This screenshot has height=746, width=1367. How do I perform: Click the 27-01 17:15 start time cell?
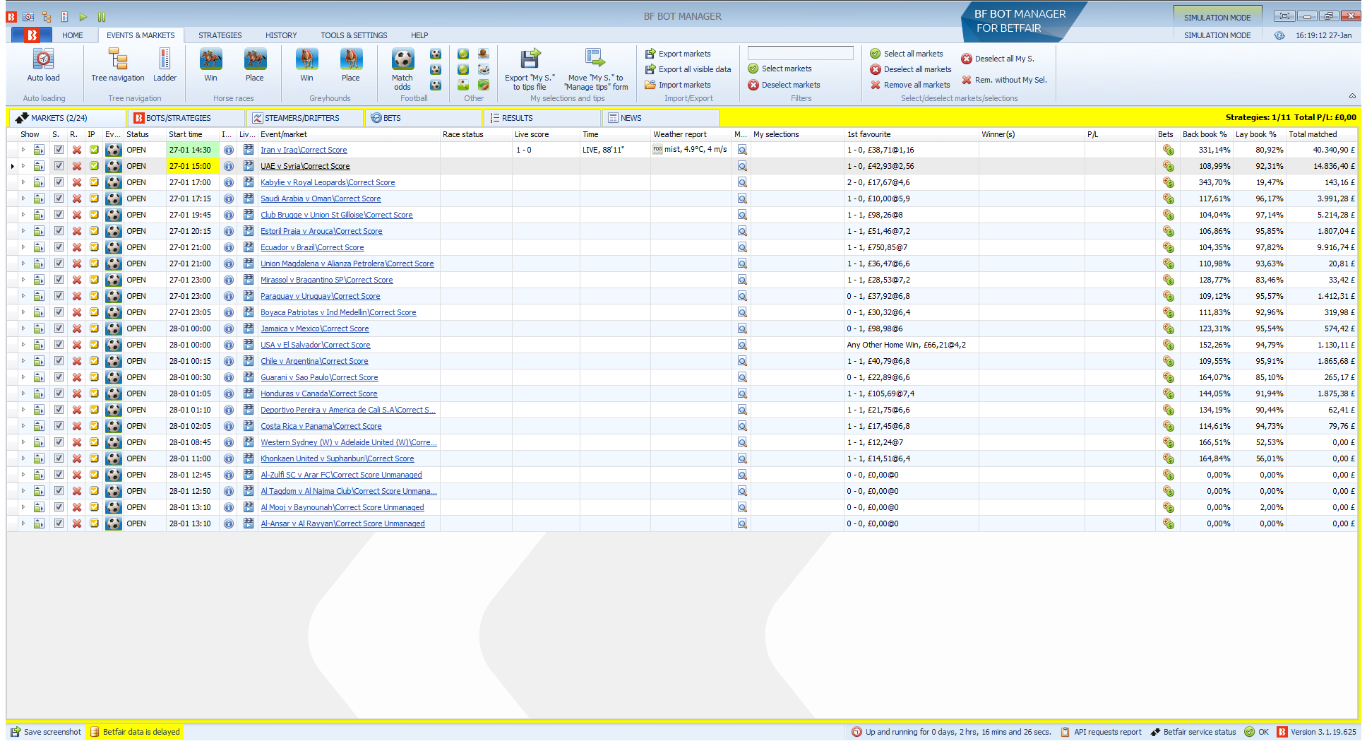click(x=192, y=199)
